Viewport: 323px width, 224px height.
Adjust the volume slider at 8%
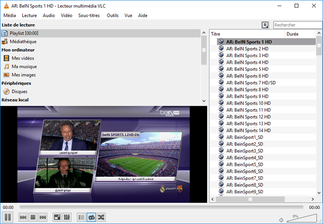coord(302,218)
